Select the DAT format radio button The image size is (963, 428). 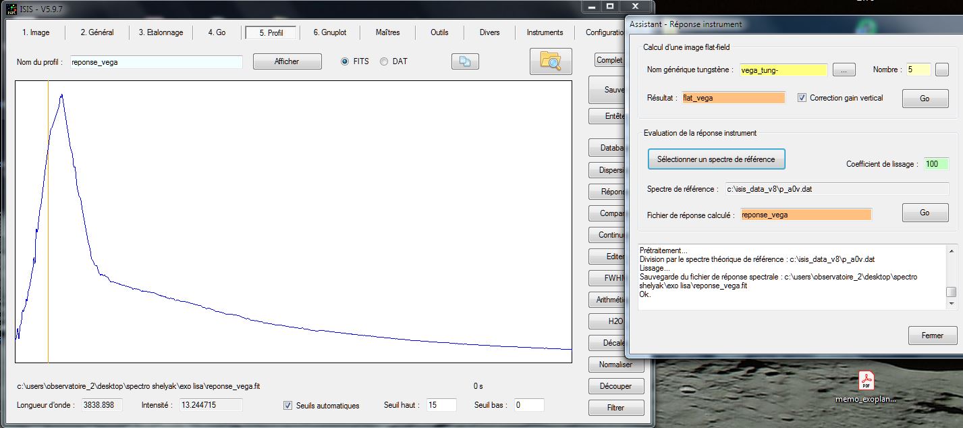tap(384, 61)
